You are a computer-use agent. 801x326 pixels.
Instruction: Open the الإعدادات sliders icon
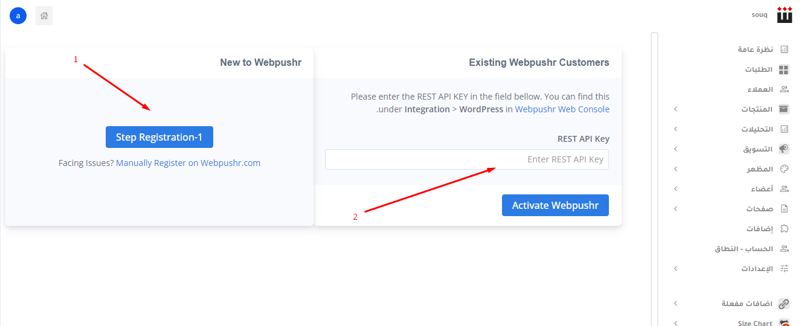tap(784, 269)
